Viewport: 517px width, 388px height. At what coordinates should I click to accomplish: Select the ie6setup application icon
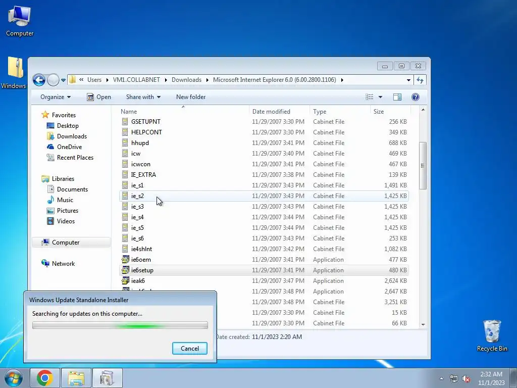125,270
